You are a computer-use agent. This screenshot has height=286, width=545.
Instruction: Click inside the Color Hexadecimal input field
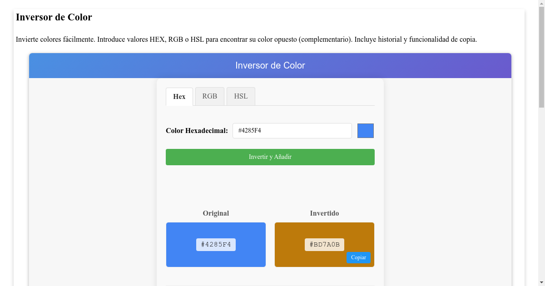pyautogui.click(x=292, y=131)
